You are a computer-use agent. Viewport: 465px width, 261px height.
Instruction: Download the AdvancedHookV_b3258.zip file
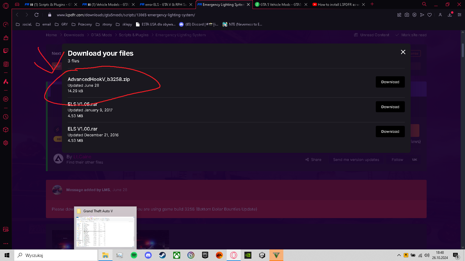point(390,82)
